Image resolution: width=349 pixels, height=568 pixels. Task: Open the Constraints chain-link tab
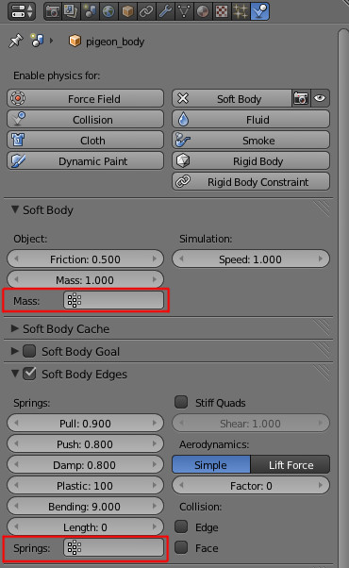[x=146, y=11]
